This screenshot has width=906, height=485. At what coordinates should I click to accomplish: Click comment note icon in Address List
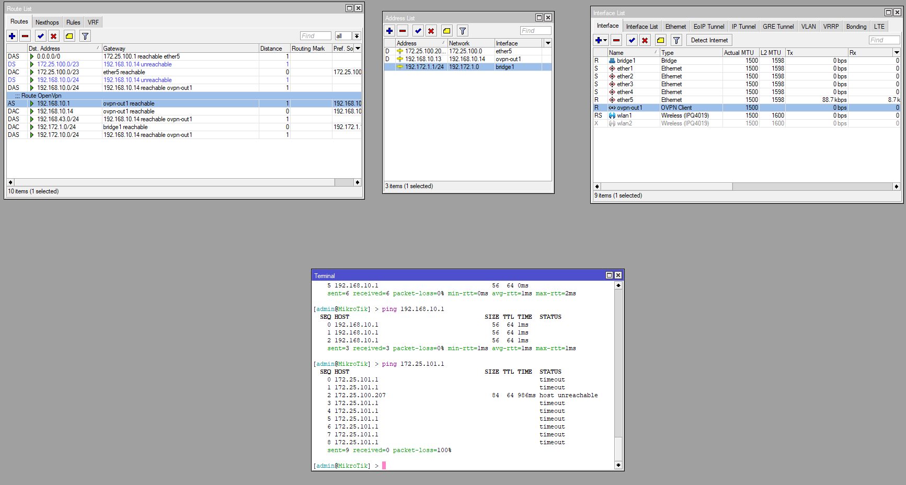(446, 31)
